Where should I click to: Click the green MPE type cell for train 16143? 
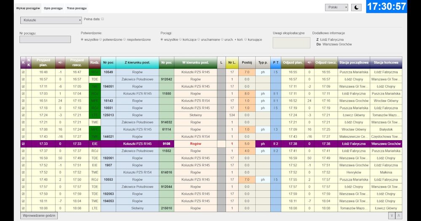point(95,101)
